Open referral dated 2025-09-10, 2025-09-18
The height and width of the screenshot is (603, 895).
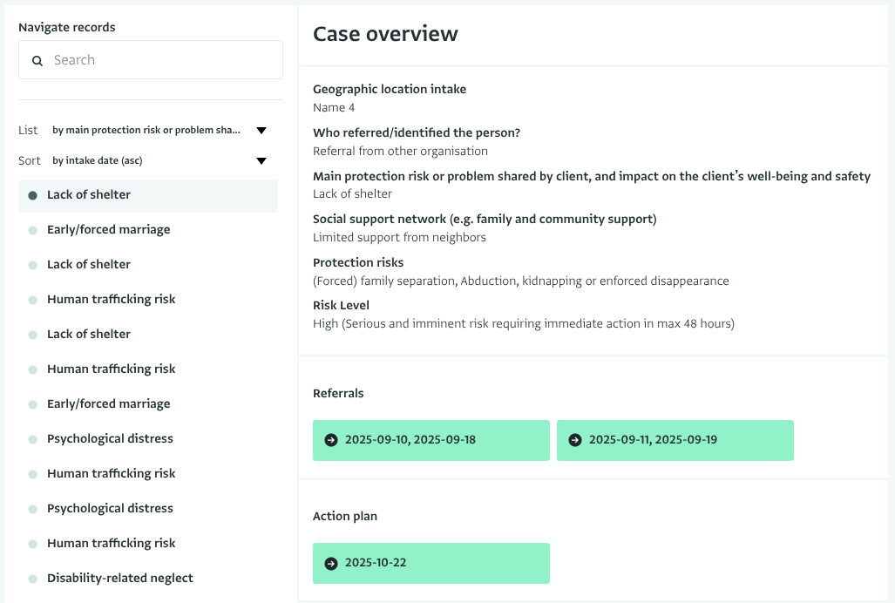[x=431, y=440]
